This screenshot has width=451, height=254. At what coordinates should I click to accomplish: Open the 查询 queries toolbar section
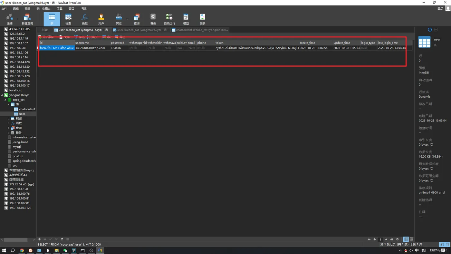pos(137,19)
